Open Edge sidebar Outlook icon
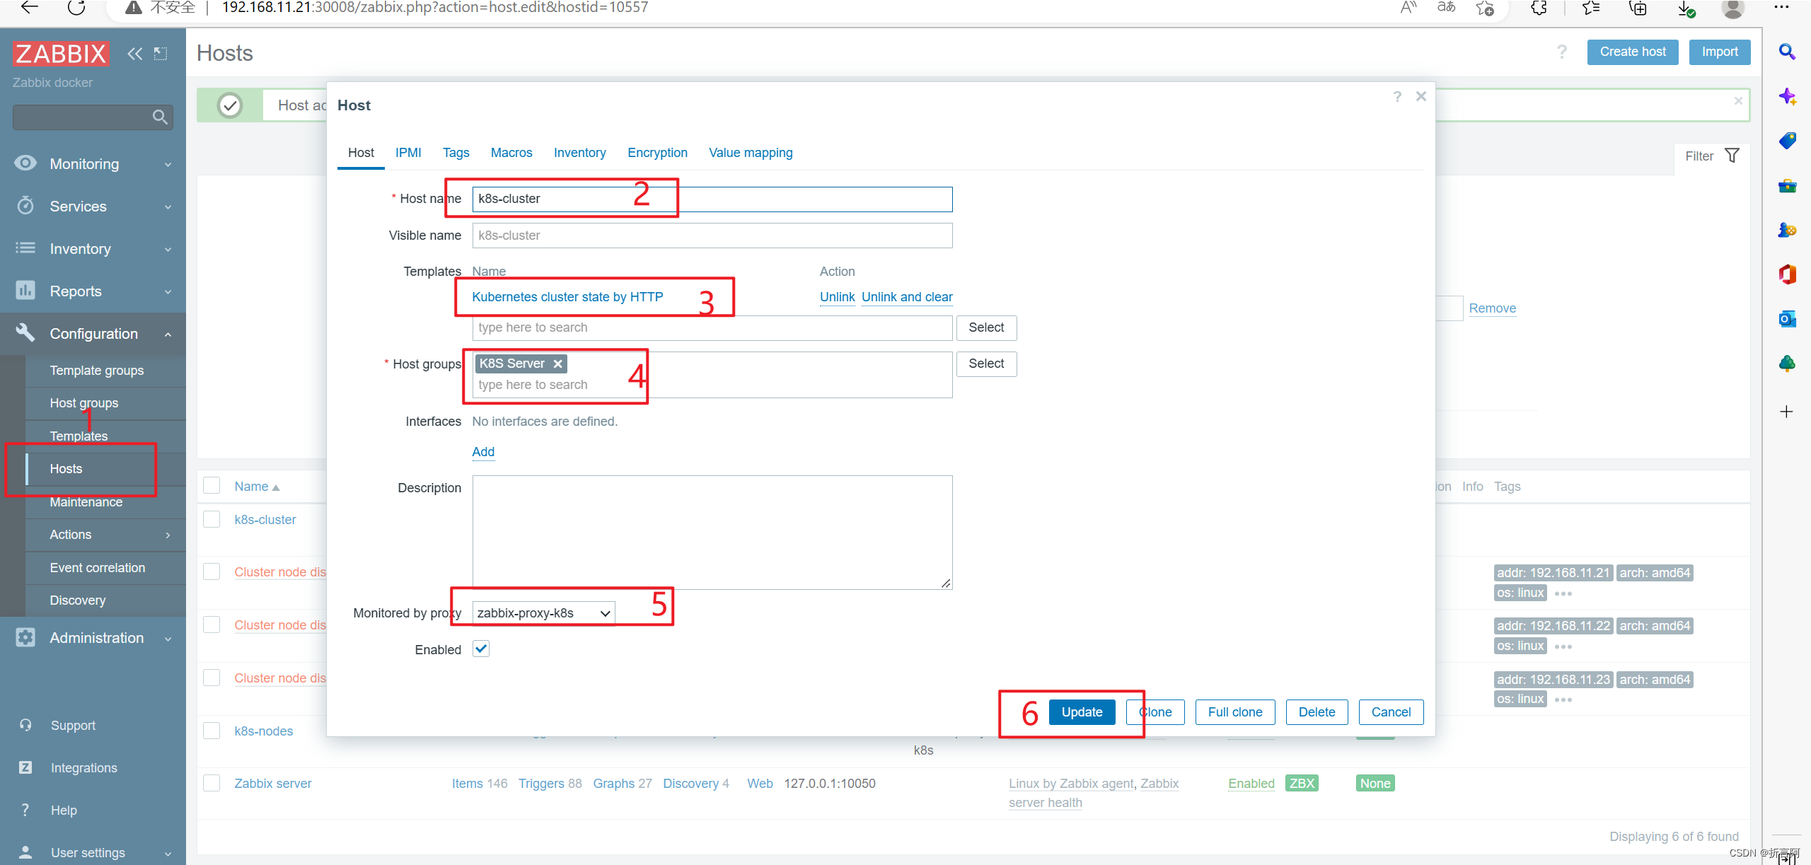This screenshot has height=865, width=1811. [x=1787, y=319]
